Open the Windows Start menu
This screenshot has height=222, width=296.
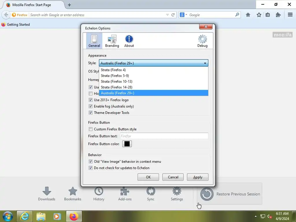8,216
